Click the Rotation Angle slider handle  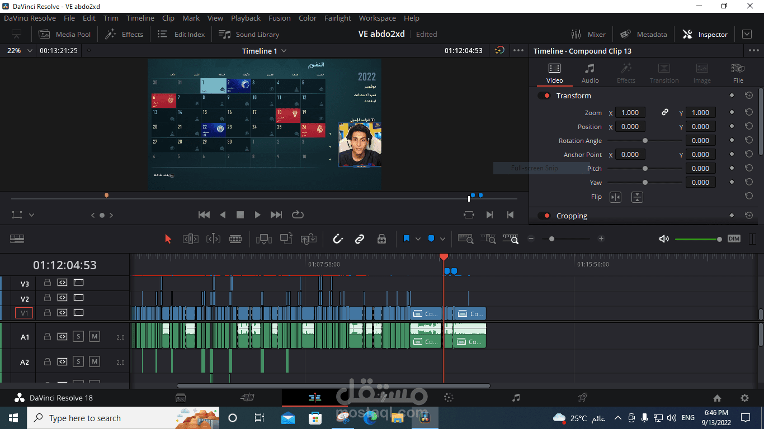(645, 141)
